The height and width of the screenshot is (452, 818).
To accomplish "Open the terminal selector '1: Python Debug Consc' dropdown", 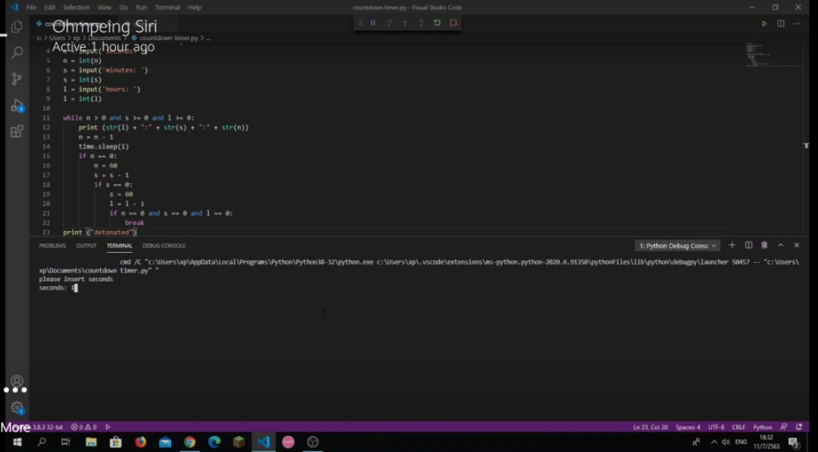I will tap(677, 245).
